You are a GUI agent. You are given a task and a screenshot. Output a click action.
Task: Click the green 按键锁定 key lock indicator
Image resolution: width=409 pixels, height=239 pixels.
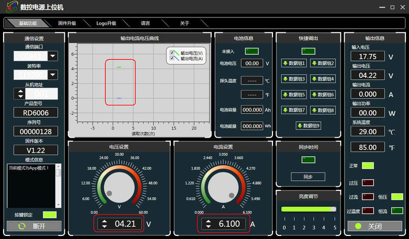pyautogui.click(x=49, y=215)
